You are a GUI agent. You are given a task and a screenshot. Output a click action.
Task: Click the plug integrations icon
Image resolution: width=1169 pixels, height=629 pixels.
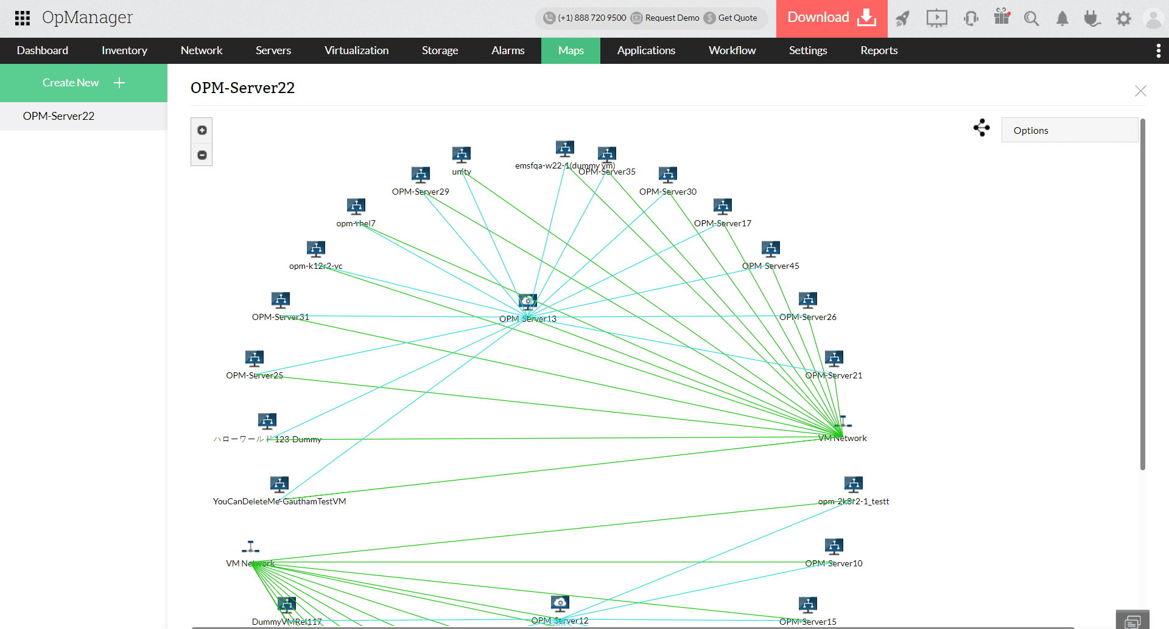click(x=1092, y=19)
